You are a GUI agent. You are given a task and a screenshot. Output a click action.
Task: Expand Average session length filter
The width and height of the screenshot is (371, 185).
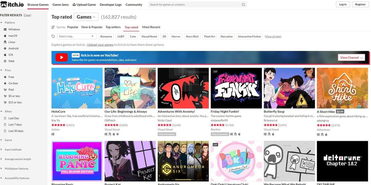tap(18, 159)
